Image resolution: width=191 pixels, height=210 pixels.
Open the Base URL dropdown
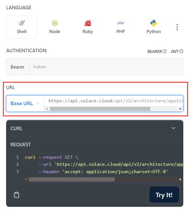point(25,104)
